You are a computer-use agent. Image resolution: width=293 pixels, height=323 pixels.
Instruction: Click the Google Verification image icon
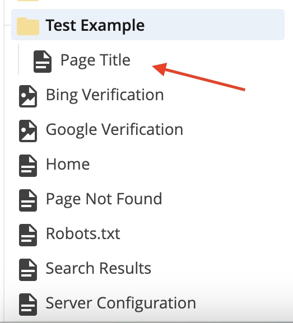point(28,131)
